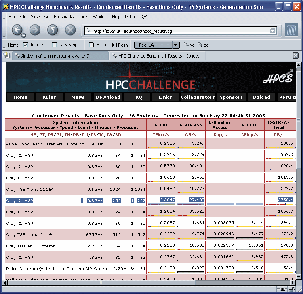Click the online/offline connection icon in the status bar

pos(282,290)
